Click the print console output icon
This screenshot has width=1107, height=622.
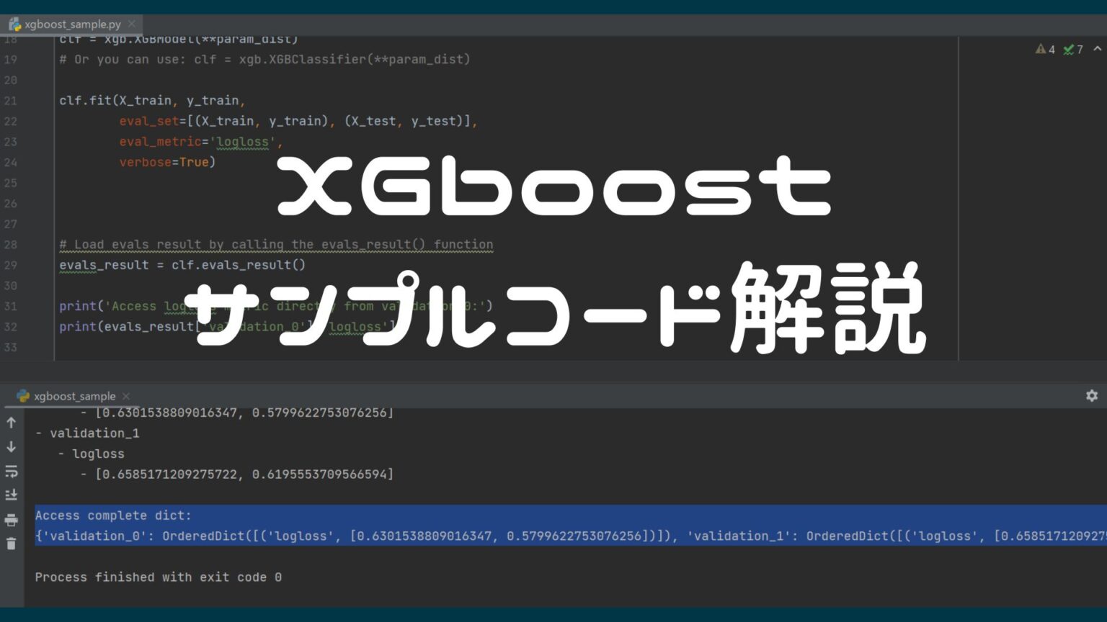click(11, 518)
